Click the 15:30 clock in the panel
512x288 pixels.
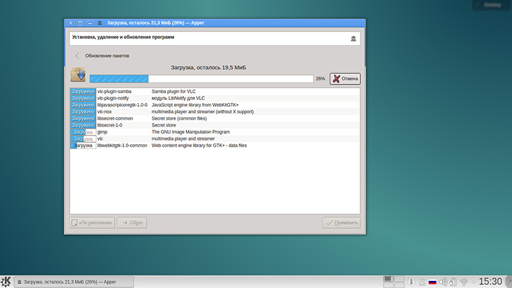(x=490, y=282)
